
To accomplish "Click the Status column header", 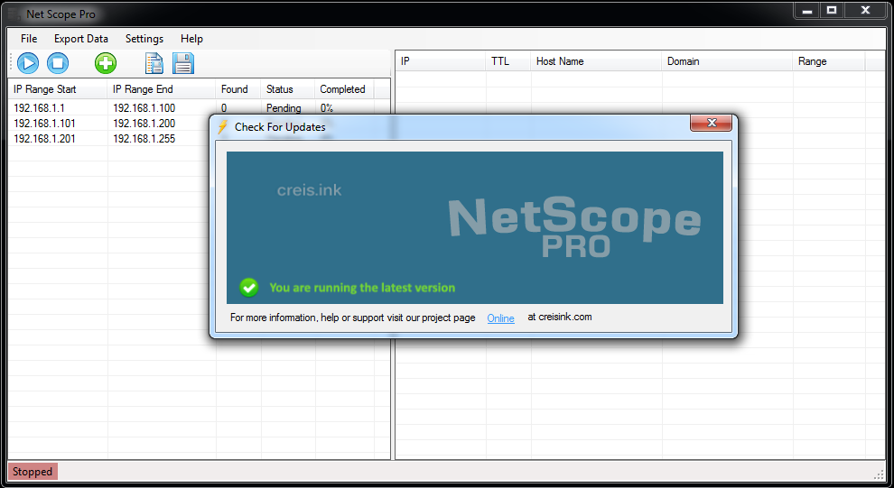I will tap(288, 89).
